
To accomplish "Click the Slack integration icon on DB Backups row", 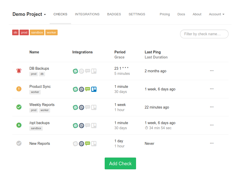I will pos(75,71).
